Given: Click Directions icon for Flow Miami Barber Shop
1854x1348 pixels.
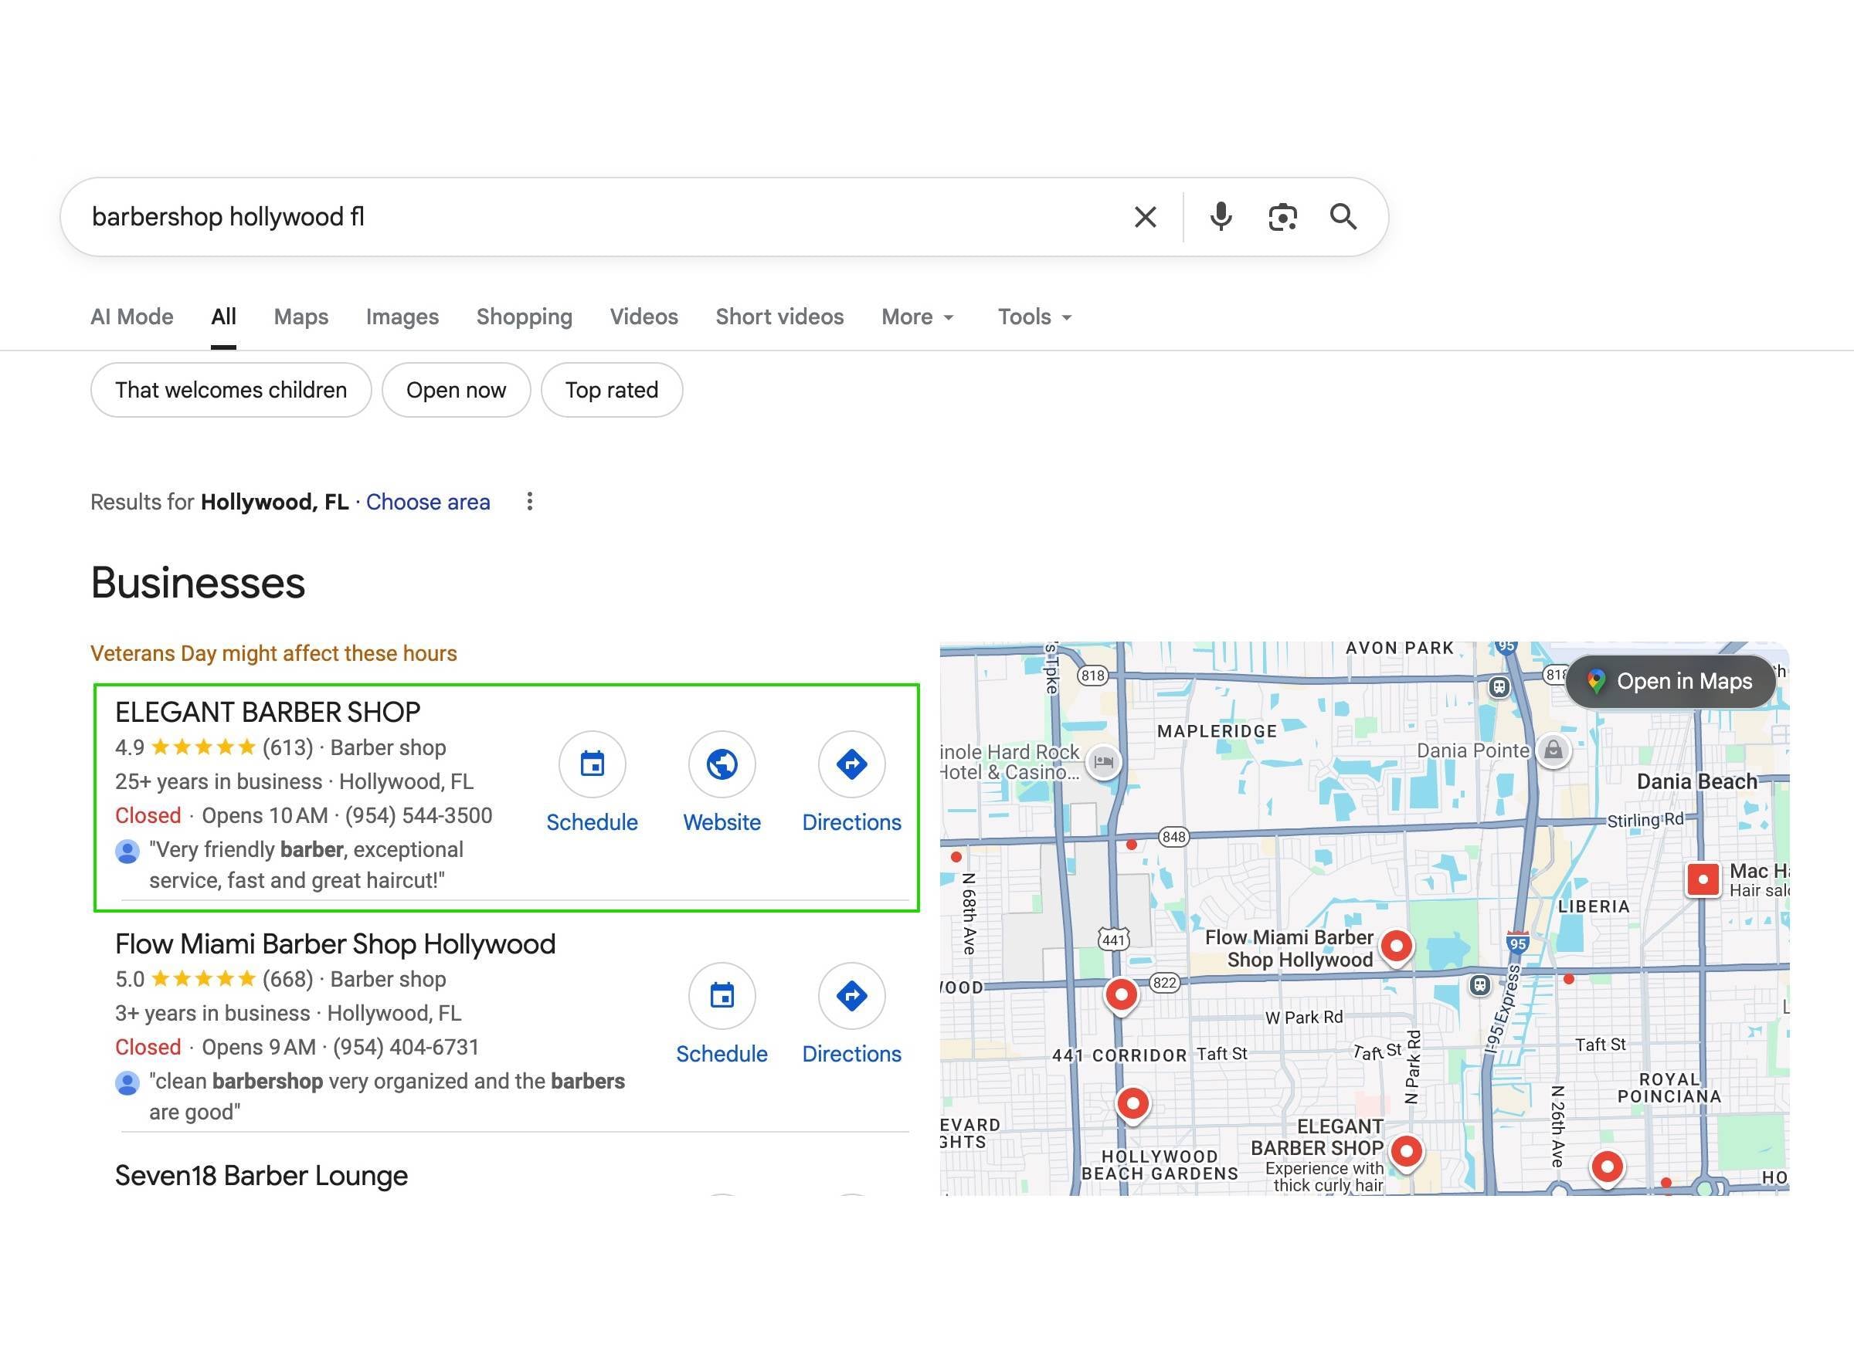Looking at the screenshot, I should click(x=852, y=996).
